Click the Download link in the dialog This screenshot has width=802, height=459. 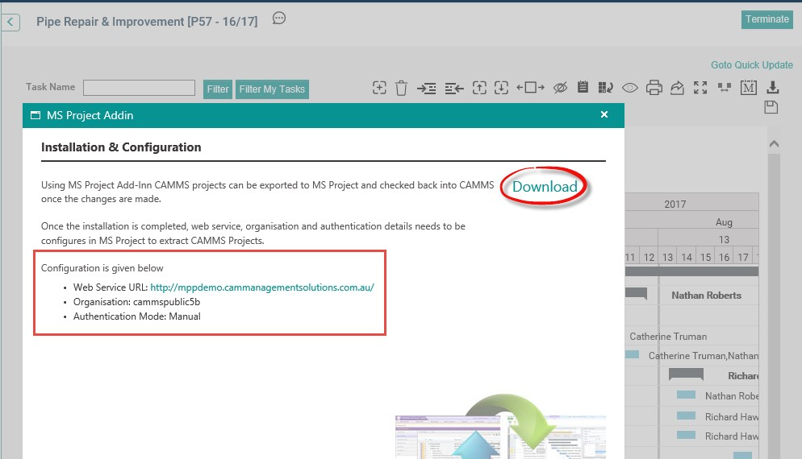545,186
